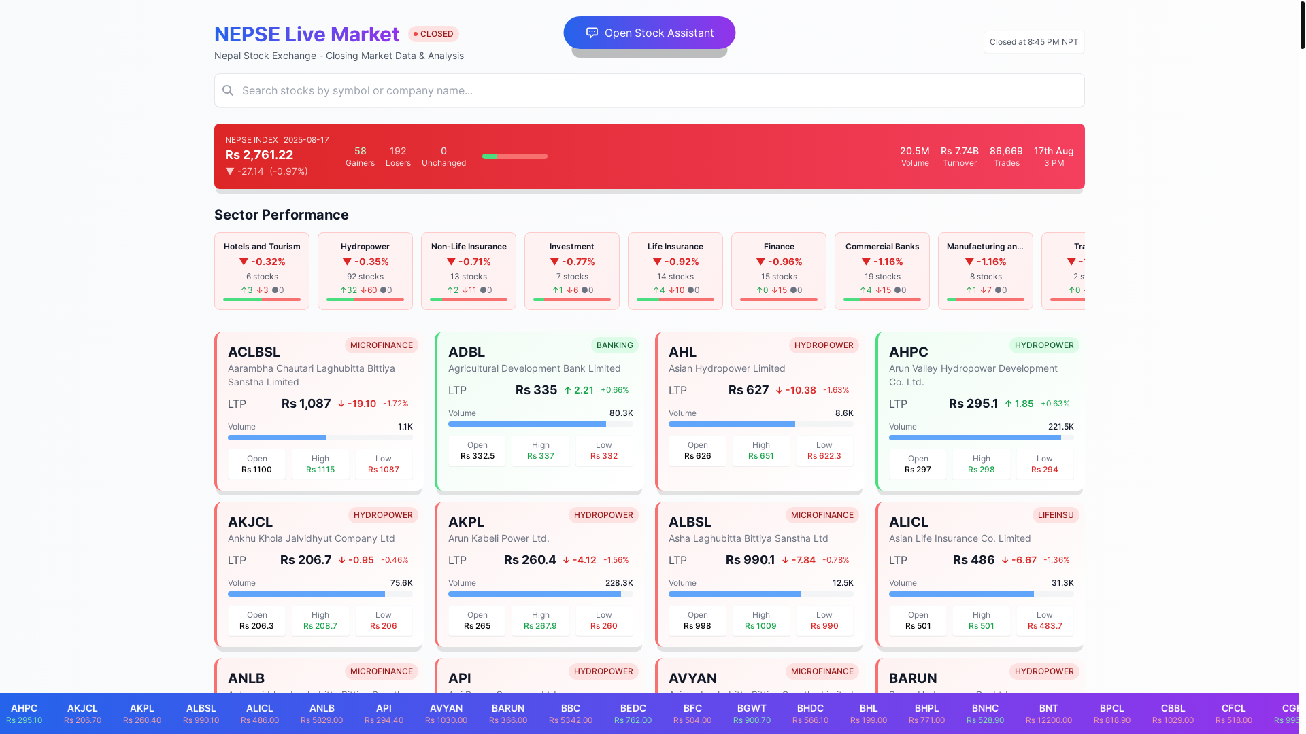
Task: Select the Investment sector card
Action: point(572,271)
